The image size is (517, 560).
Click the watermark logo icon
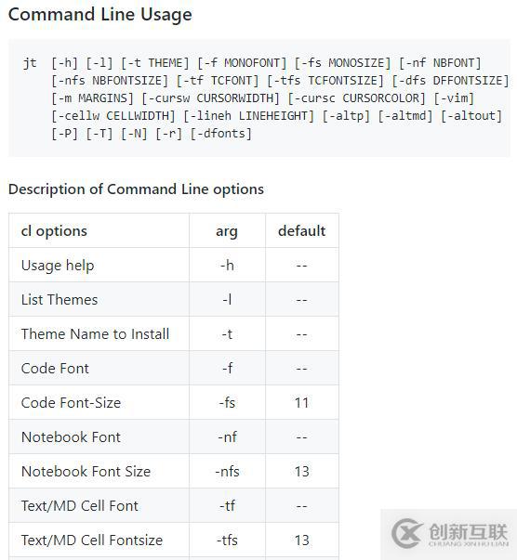click(407, 533)
